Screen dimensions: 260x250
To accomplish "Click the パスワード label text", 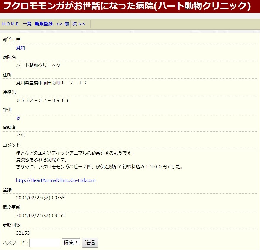I will click(x=15, y=243).
